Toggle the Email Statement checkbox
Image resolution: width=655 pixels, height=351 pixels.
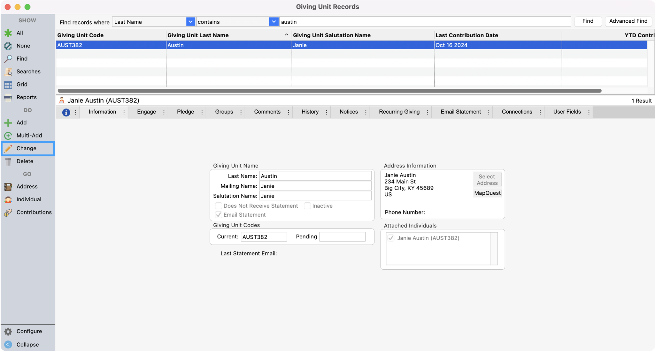[x=219, y=215]
